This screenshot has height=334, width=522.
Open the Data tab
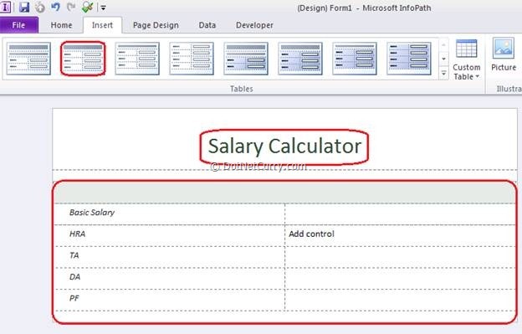coord(207,25)
